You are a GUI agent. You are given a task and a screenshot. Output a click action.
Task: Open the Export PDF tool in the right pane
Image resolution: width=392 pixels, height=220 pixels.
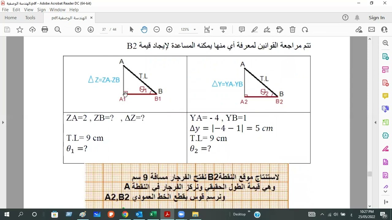(x=386, y=57)
